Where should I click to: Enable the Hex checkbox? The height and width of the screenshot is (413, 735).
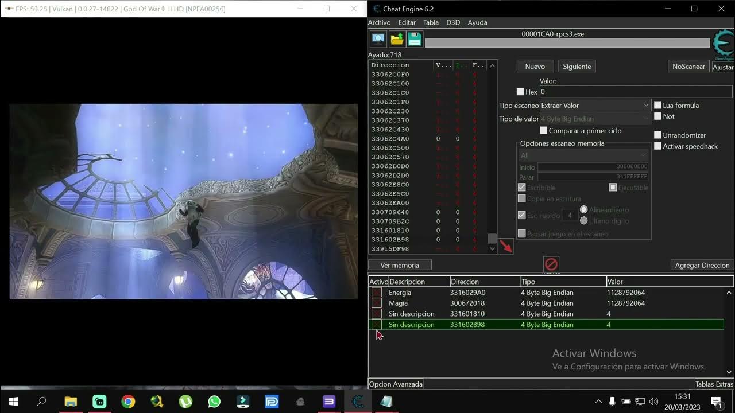coord(520,92)
